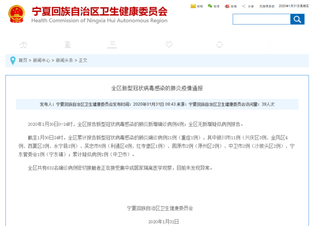This screenshot has height=226, width=317.
Task: Click the publish time 2020年01月31日 09:43
Action: coord(154,104)
